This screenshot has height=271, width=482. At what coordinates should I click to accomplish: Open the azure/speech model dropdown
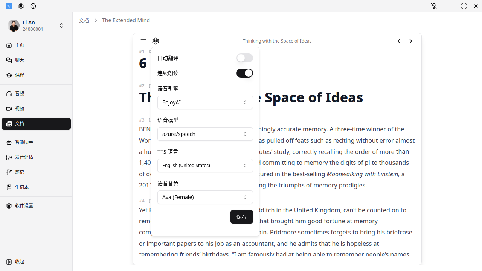coord(205,134)
